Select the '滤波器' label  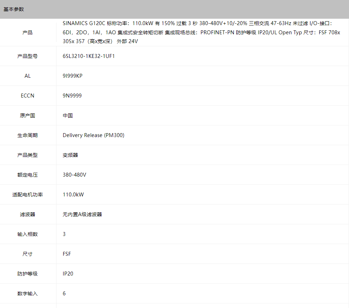(28, 214)
